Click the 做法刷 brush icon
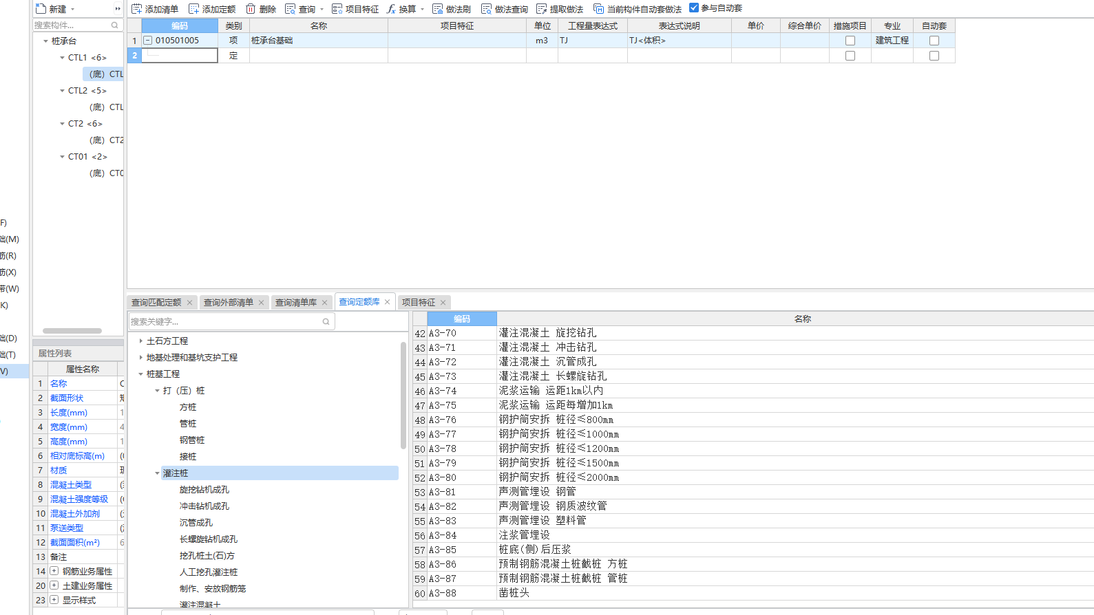 [437, 9]
